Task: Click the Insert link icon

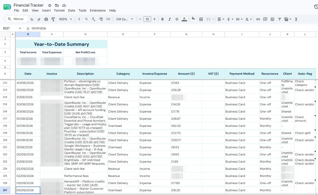Action: (x=258, y=19)
